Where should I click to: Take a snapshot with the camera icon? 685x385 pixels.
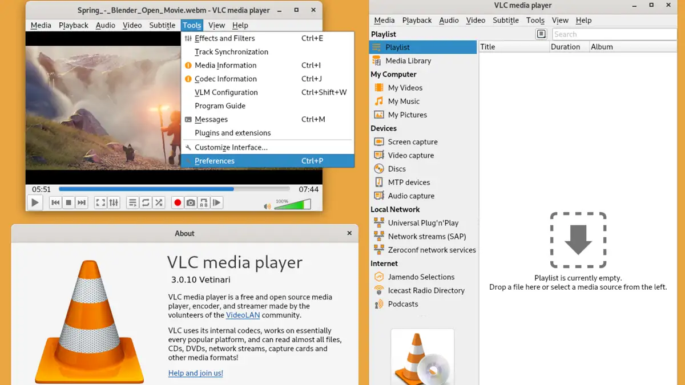(x=191, y=202)
